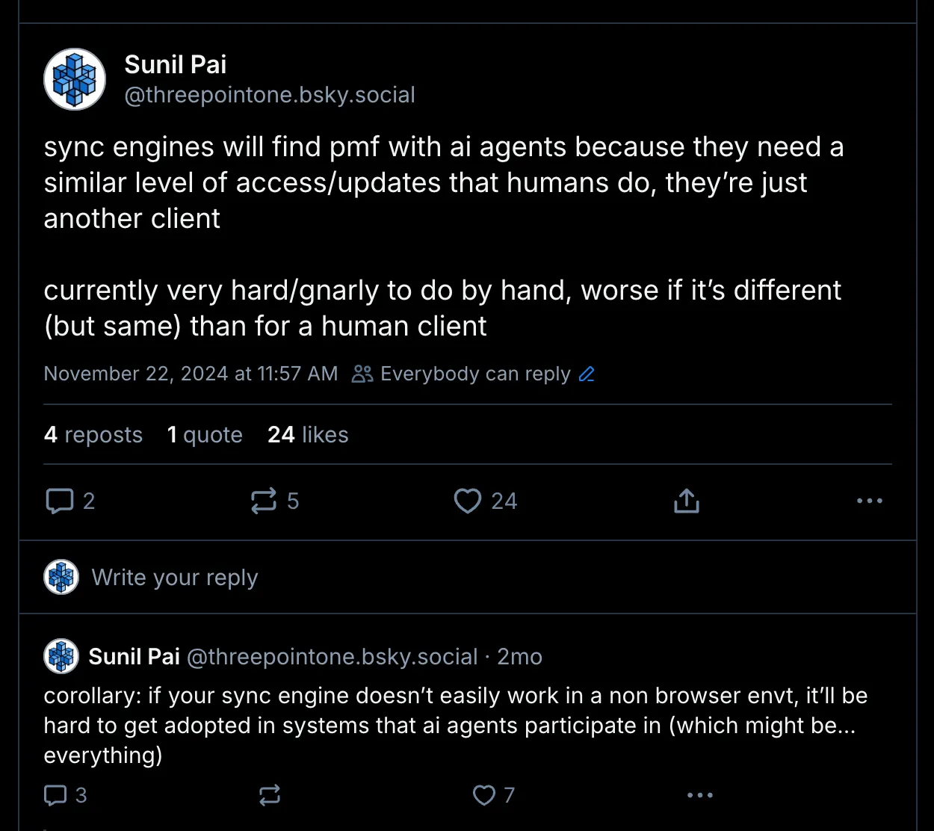Viewport: 934px width, 831px height.
Task: Edit reply settings via pencil icon
Action: [x=587, y=374]
